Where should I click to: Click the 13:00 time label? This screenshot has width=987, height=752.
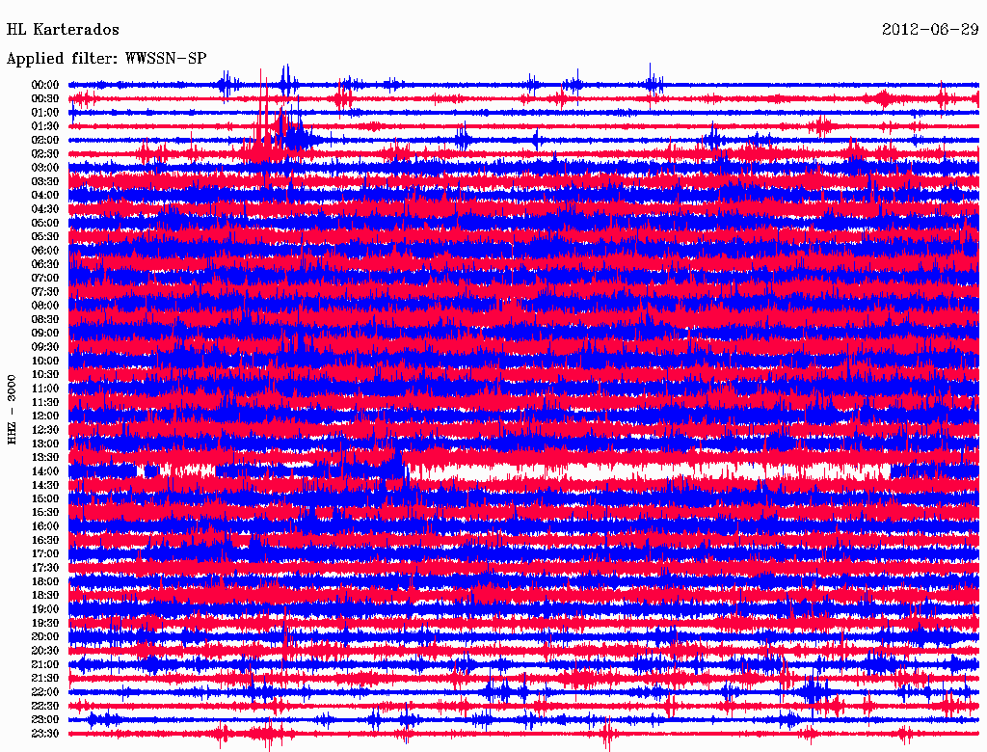tap(45, 444)
